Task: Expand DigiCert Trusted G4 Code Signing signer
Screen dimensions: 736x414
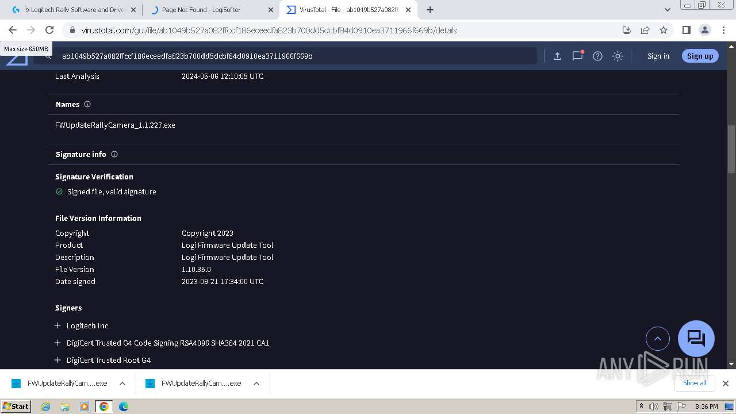Action: coord(57,343)
